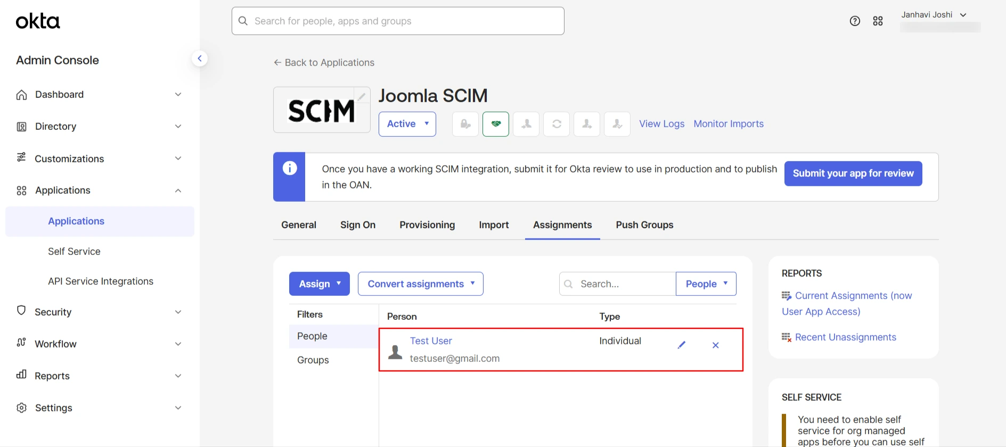Open the Test User profile link

(x=431, y=341)
